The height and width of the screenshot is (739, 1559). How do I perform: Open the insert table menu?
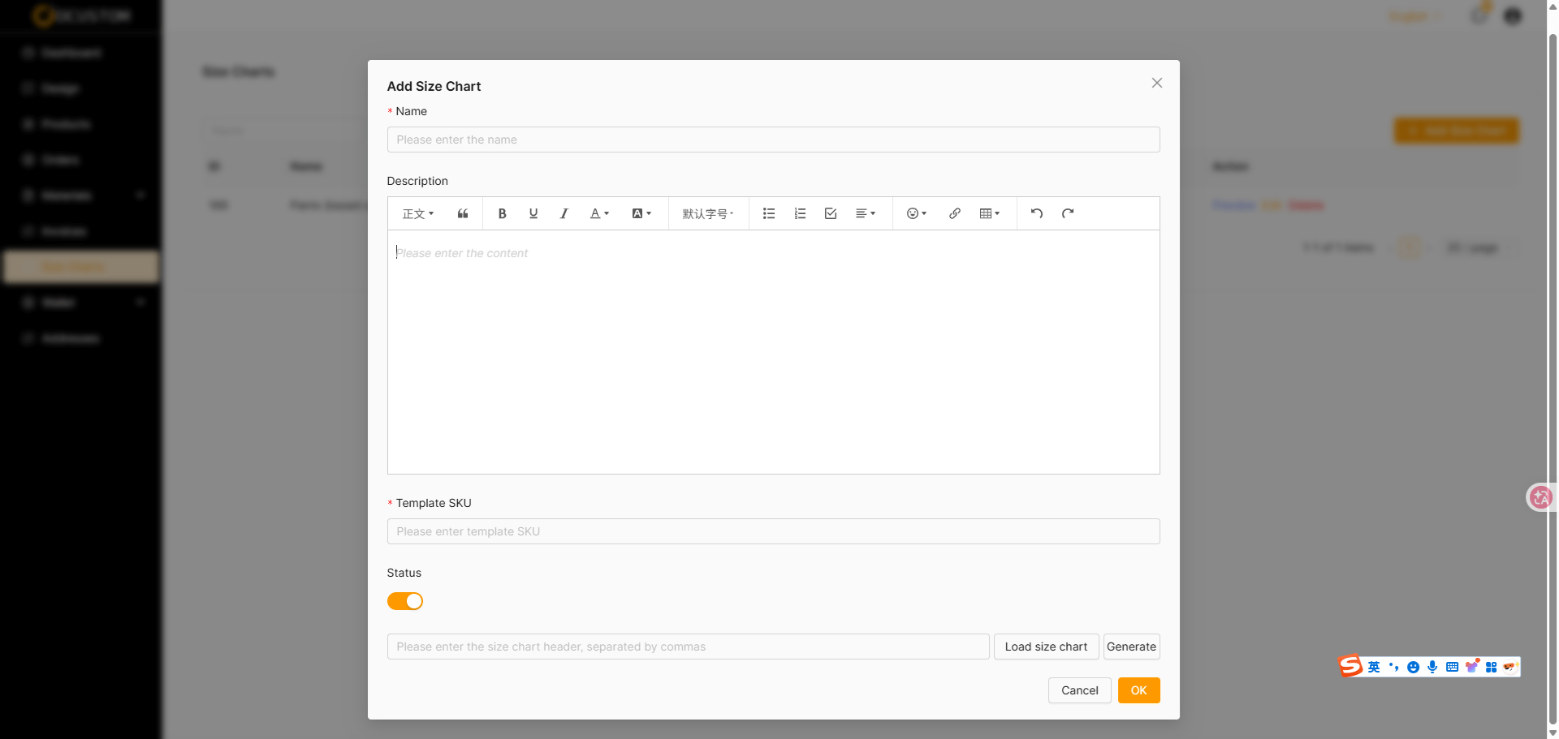pos(989,213)
